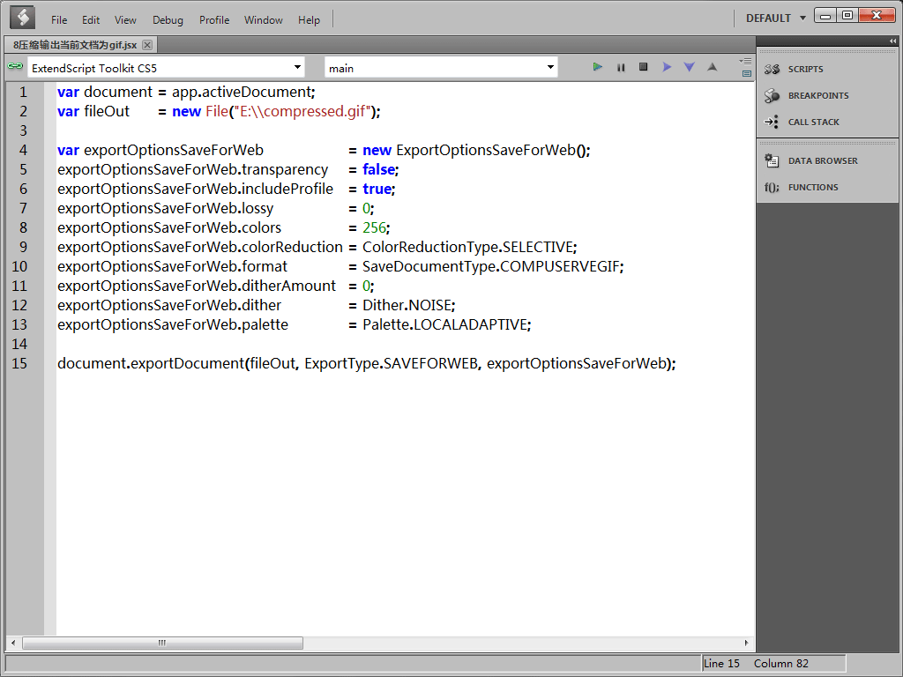Stop script execution
The width and height of the screenshot is (903, 677).
pyautogui.click(x=643, y=67)
